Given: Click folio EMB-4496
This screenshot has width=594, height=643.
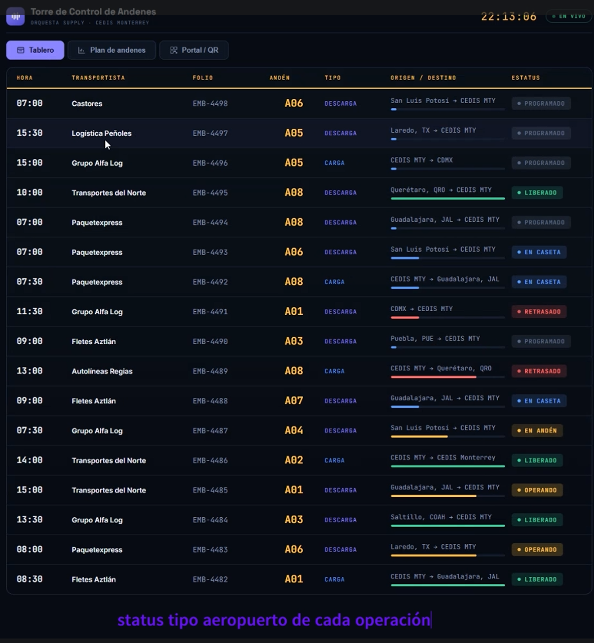Looking at the screenshot, I should [210, 163].
